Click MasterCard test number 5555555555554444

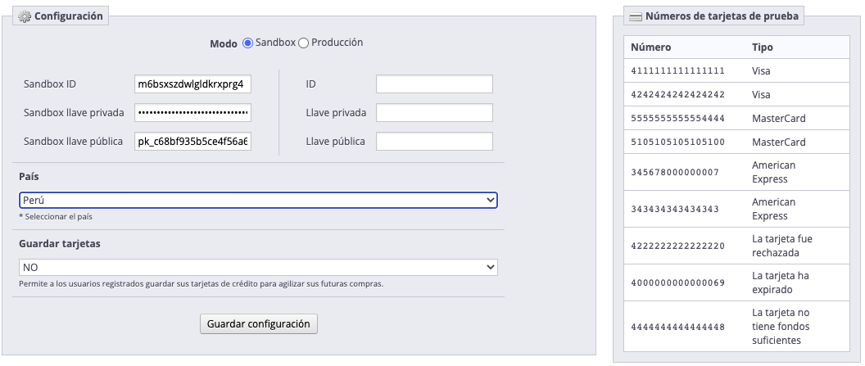pyautogui.click(x=678, y=119)
